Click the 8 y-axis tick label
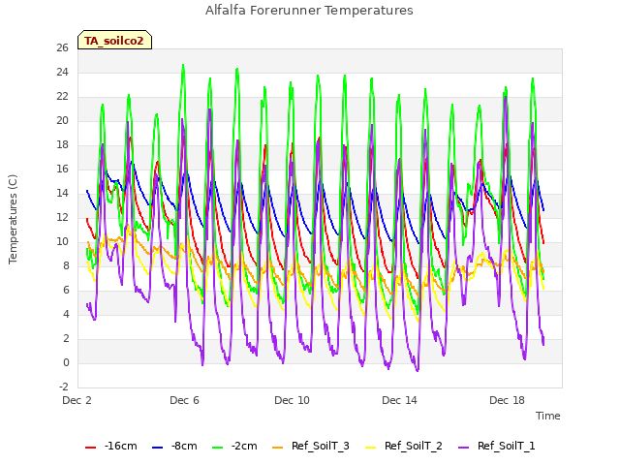620x465 pixels. point(66,265)
